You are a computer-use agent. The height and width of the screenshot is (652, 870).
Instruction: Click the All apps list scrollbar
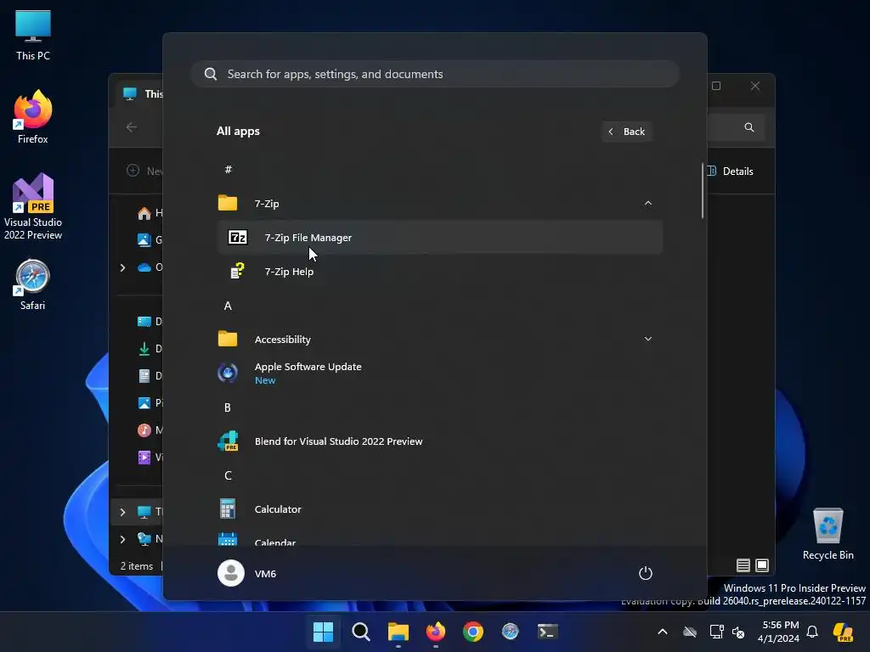703,190
